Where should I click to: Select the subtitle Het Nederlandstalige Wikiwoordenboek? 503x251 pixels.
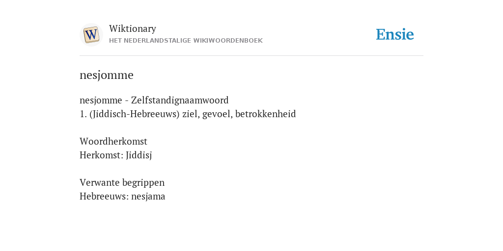click(x=186, y=41)
